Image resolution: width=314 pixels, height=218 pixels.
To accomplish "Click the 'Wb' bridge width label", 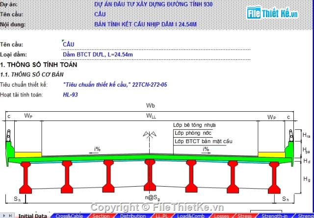I will tap(151, 106).
